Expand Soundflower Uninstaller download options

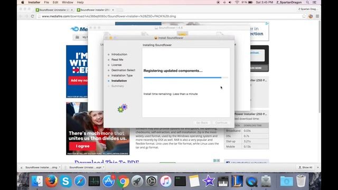coord(104,167)
